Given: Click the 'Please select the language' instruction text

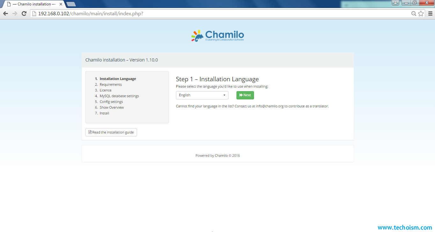Looking at the screenshot, I should (222, 86).
